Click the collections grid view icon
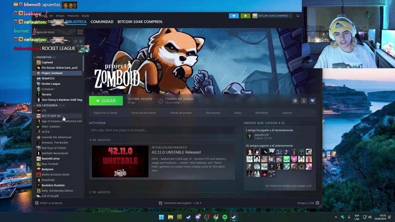Viewport: 395px width, 222px height. coord(80,32)
